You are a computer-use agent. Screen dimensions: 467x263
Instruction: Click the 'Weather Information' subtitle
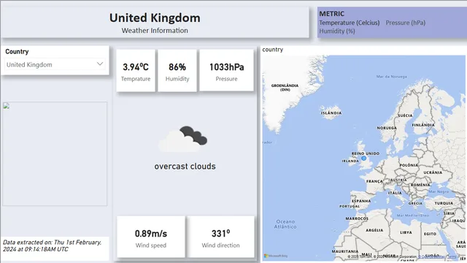[155, 31]
